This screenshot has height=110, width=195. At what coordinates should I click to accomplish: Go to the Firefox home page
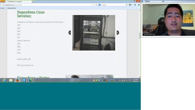point(139,5)
